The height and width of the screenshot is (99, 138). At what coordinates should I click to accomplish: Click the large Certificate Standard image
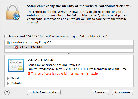[16, 65]
